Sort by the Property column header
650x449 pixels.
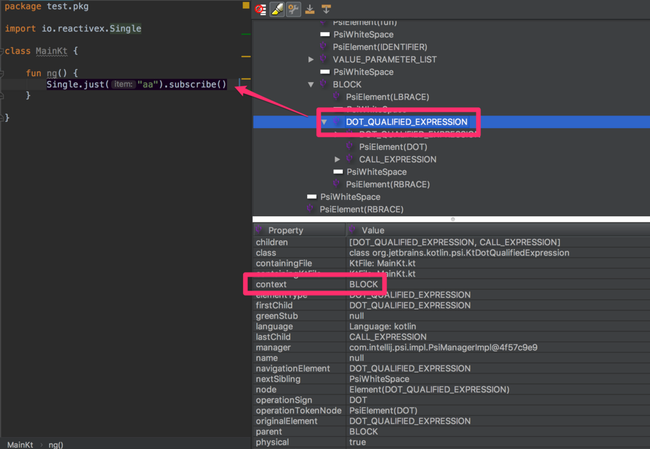pyautogui.click(x=300, y=230)
